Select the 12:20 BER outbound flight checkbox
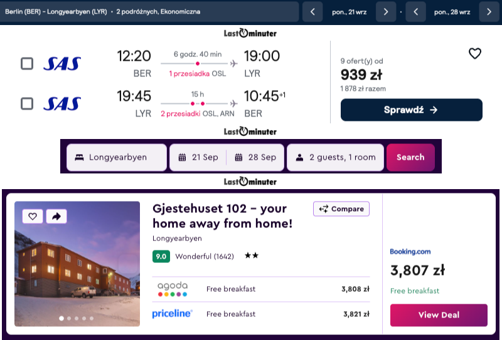Screen dimensions: 502x340 [27, 64]
